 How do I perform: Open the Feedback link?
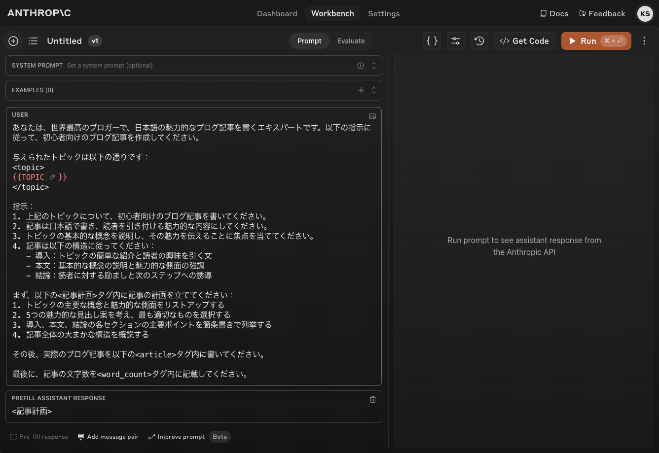[602, 13]
